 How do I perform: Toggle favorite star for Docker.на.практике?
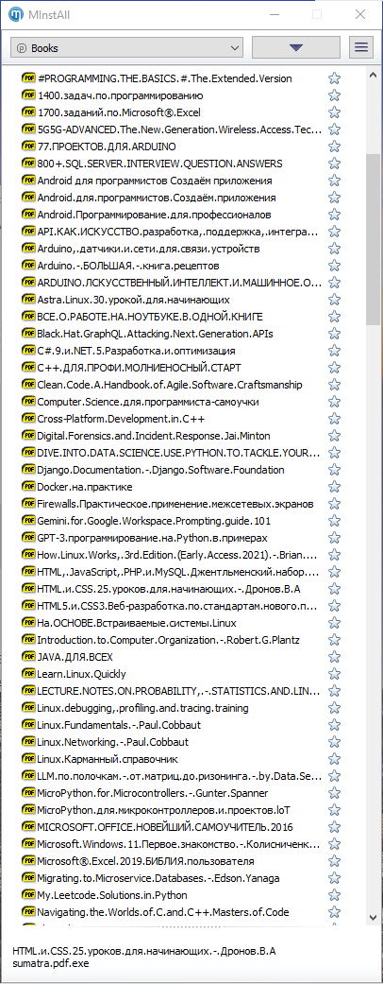[334, 487]
